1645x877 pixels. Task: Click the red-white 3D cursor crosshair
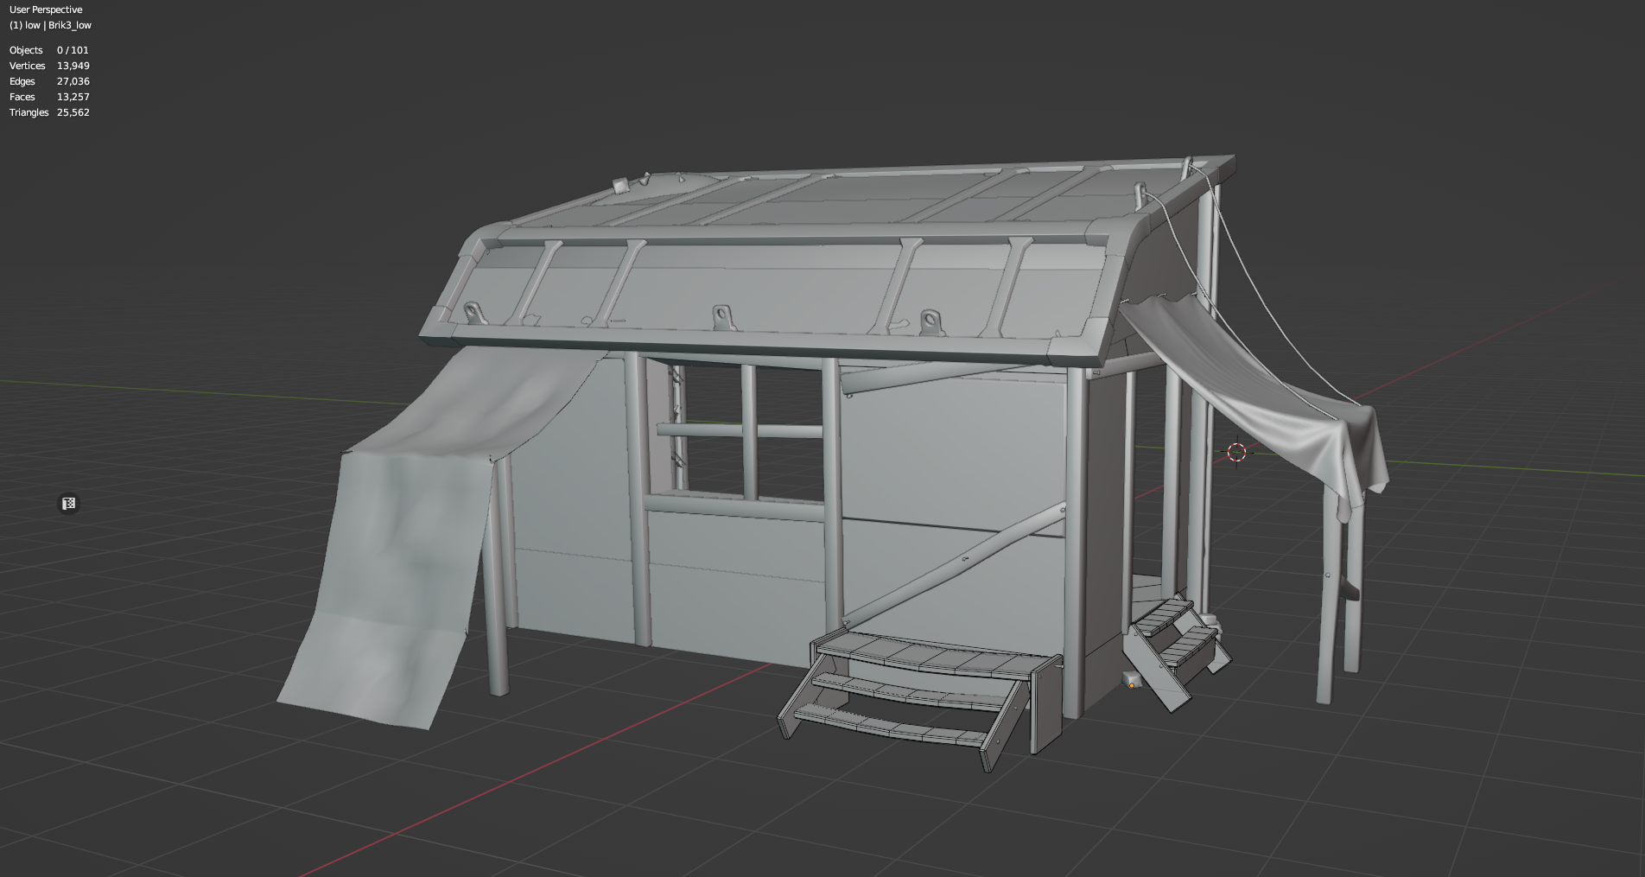[1236, 452]
